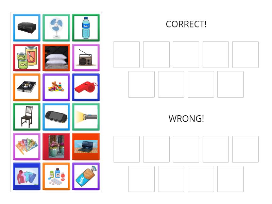Select the canned food tile
Screen dimensions: 272x204
tap(27, 57)
